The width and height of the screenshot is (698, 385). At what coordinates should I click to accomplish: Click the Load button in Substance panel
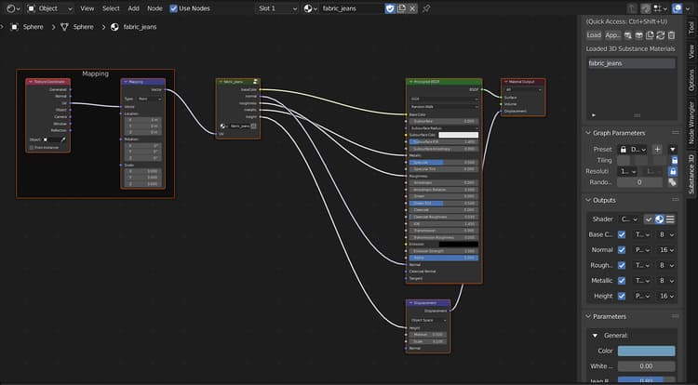[x=594, y=35]
